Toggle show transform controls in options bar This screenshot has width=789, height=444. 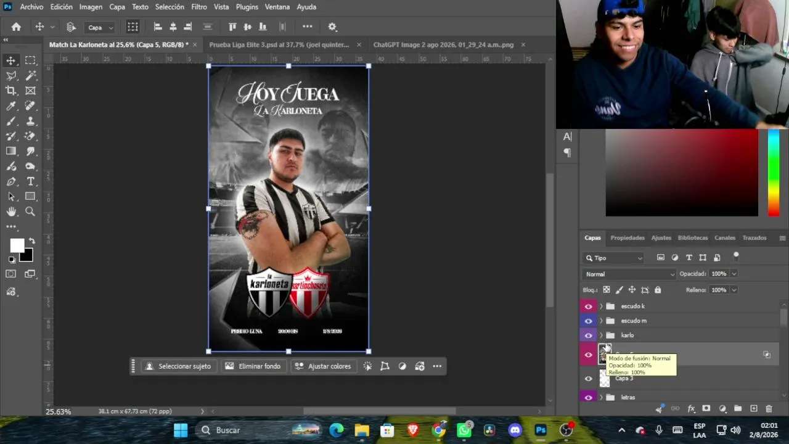(133, 27)
